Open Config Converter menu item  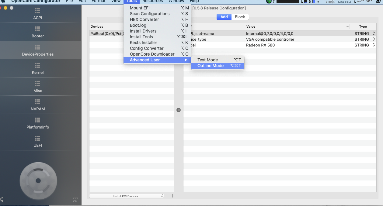(x=157, y=48)
